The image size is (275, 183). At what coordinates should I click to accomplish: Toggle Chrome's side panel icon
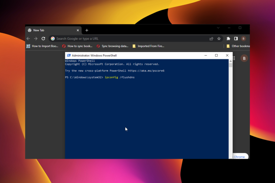pos(236,38)
